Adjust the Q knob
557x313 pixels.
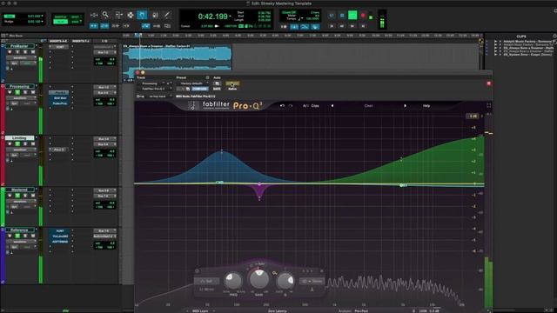coord(285,281)
